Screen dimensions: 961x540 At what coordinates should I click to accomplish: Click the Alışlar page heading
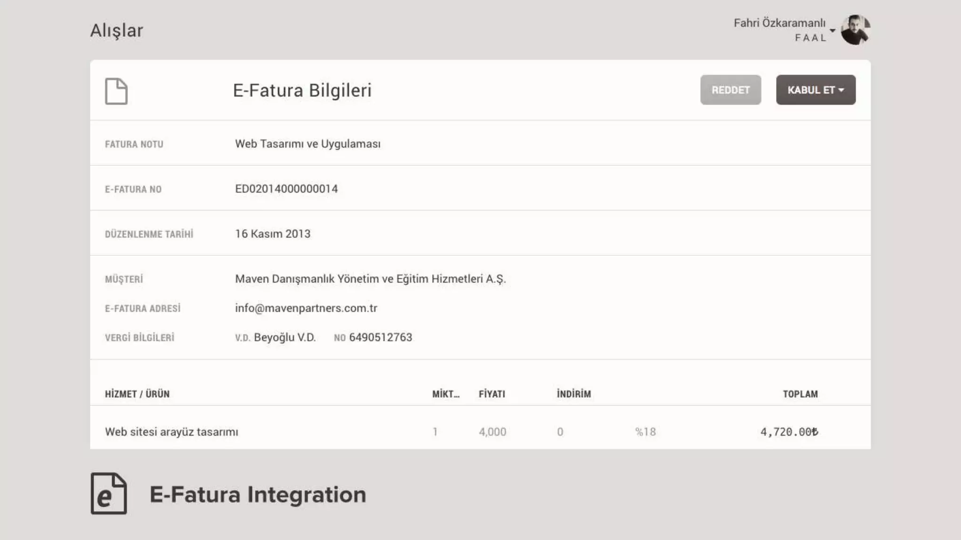point(116,30)
